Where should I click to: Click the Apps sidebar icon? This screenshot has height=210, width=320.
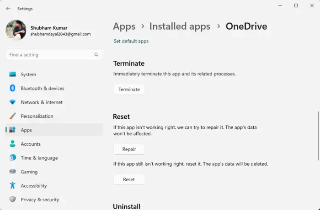tap(12, 130)
